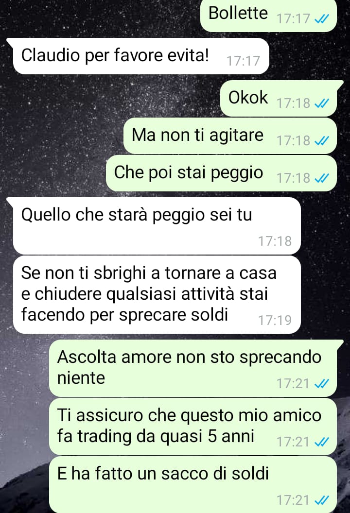Select the "Bollette" message bubble
350x513 pixels.
[x=268, y=15]
